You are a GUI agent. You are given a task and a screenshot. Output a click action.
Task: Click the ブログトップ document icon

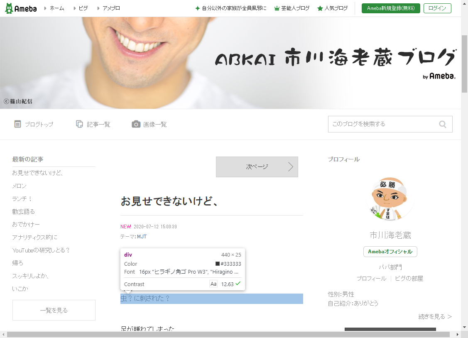coord(17,124)
